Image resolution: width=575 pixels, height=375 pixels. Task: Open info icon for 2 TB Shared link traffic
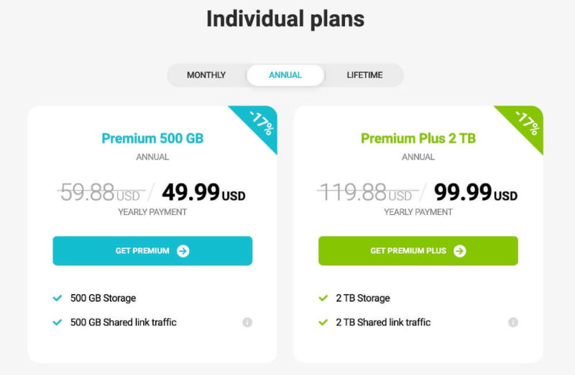point(513,323)
